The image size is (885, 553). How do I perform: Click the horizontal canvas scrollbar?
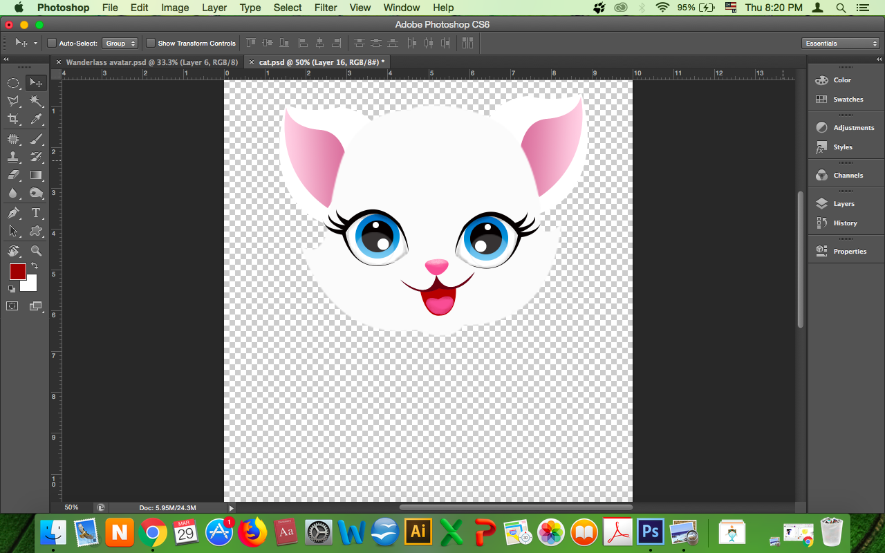click(x=516, y=507)
